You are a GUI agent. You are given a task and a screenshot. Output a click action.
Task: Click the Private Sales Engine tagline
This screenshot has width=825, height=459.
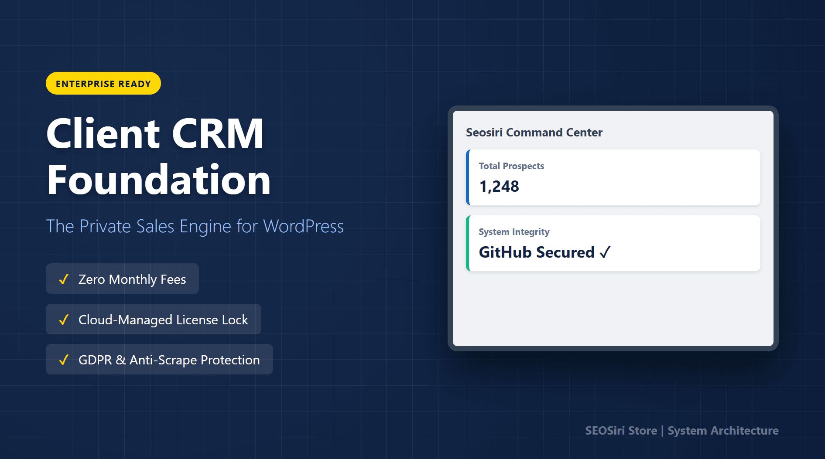click(x=195, y=226)
